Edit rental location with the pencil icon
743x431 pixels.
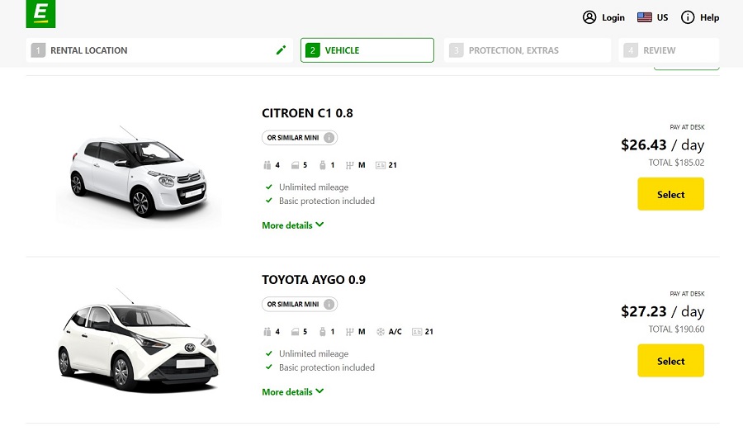(x=281, y=50)
